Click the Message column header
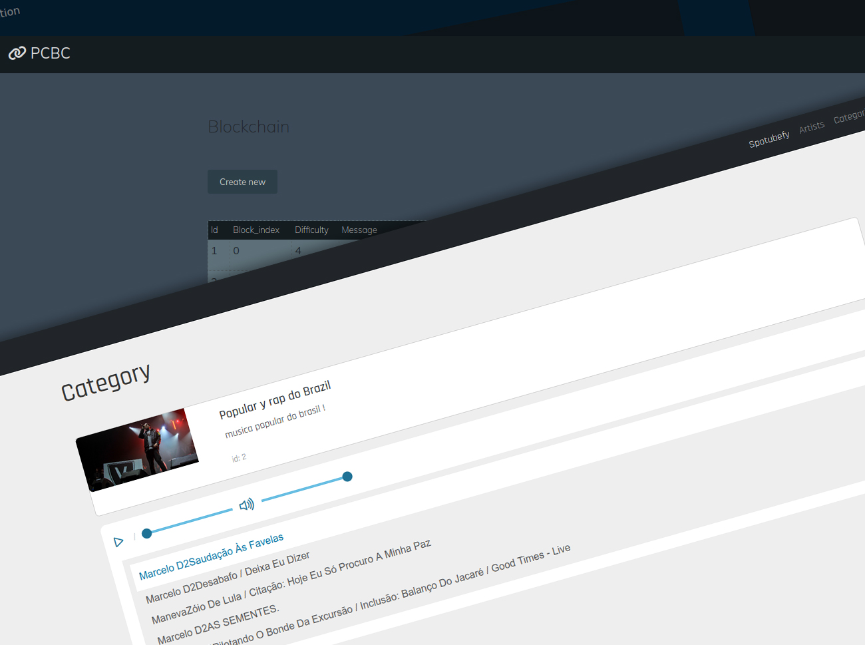Viewport: 865px width, 645px height. 359,230
